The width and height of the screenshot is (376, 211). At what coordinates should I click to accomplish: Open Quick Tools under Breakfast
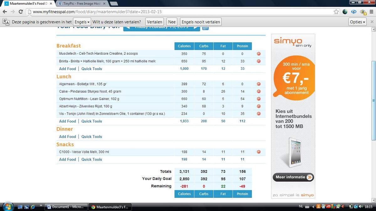91,69
